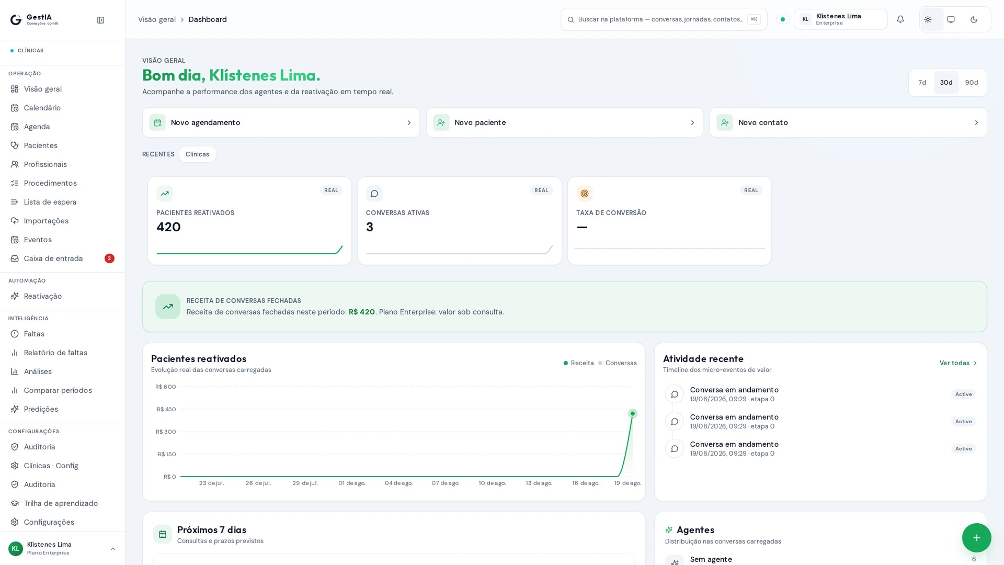
Task: Click the Lista de espera icon
Action: [15, 202]
